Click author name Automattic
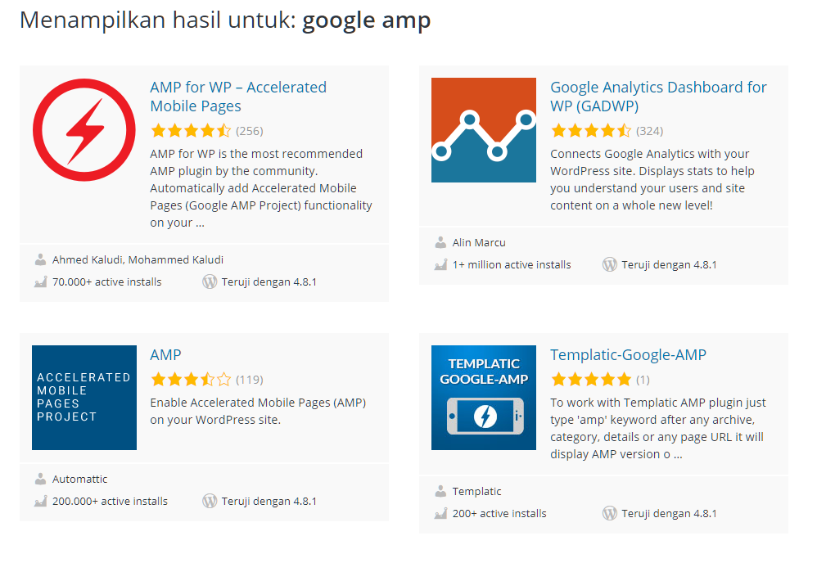The image size is (817, 563). tap(79, 480)
